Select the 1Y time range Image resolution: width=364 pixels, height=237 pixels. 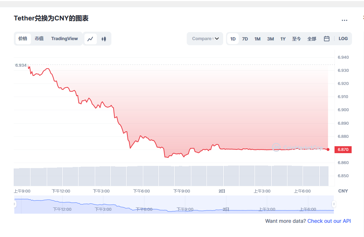point(283,38)
